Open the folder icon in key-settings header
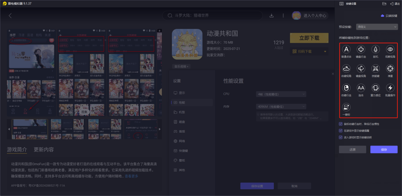This screenshot has height=196, width=402. point(384,4)
